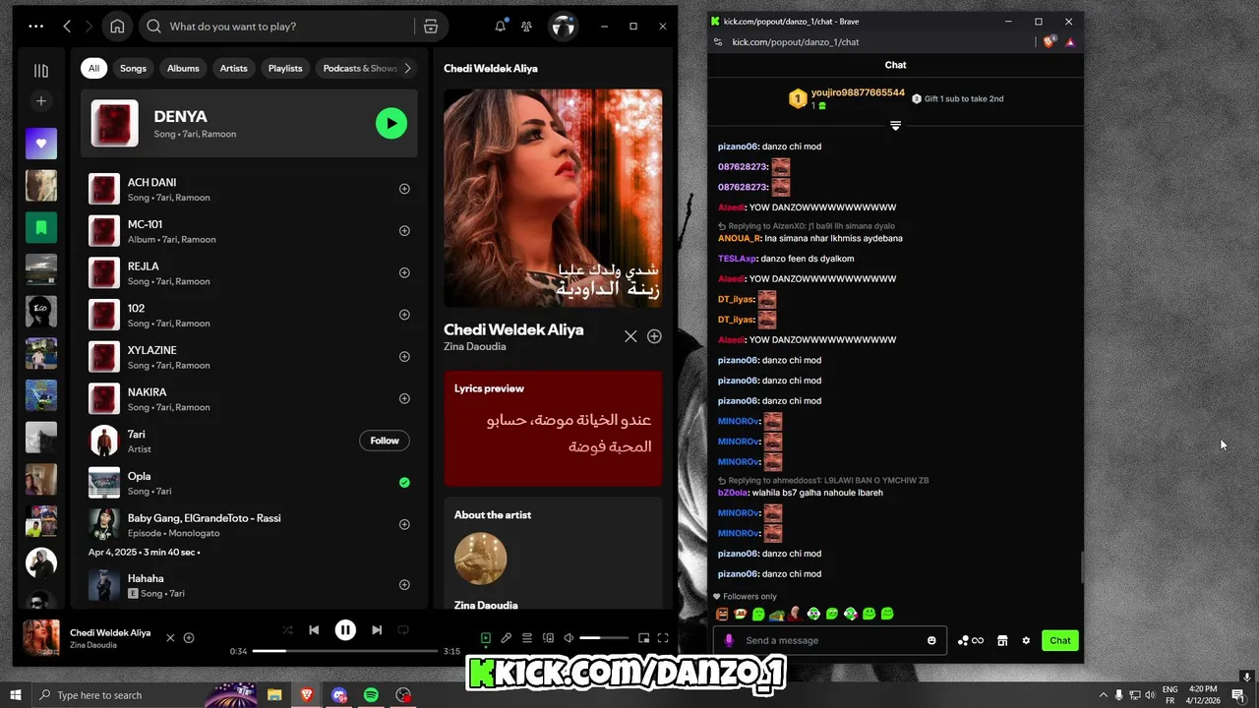1259x708 pixels.
Task: Pause the current song
Action: [345, 630]
